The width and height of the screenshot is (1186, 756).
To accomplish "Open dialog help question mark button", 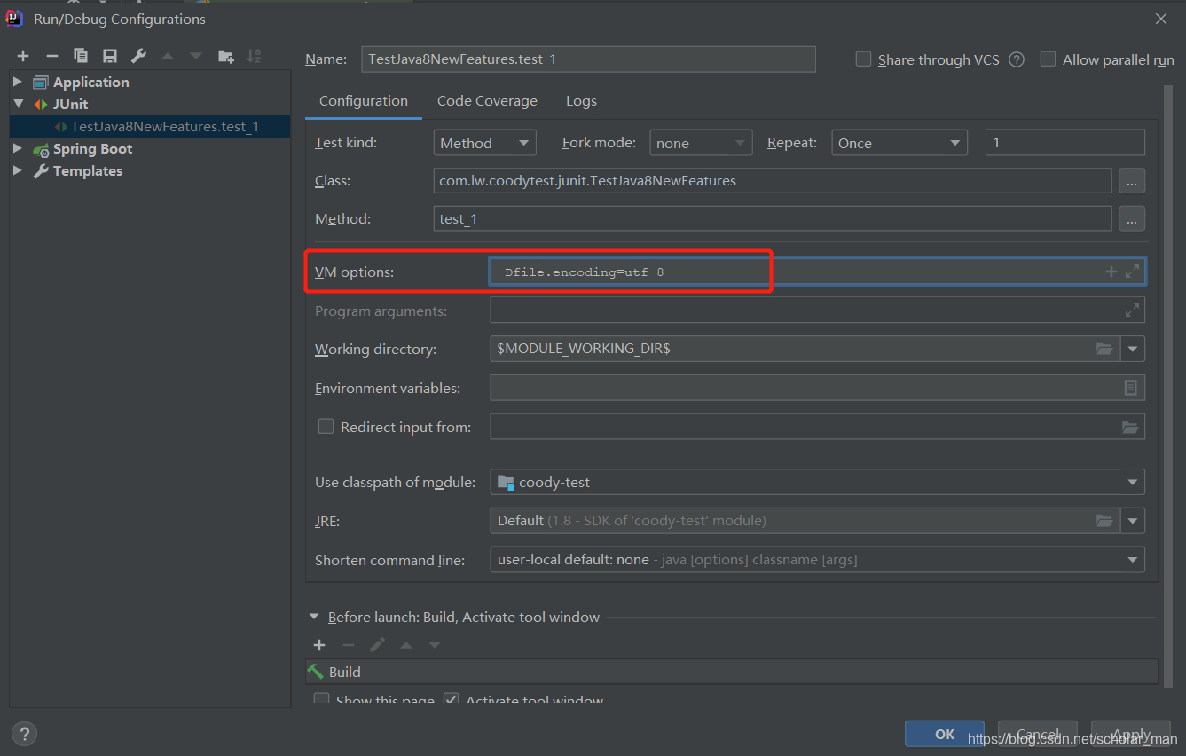I will coord(24,734).
